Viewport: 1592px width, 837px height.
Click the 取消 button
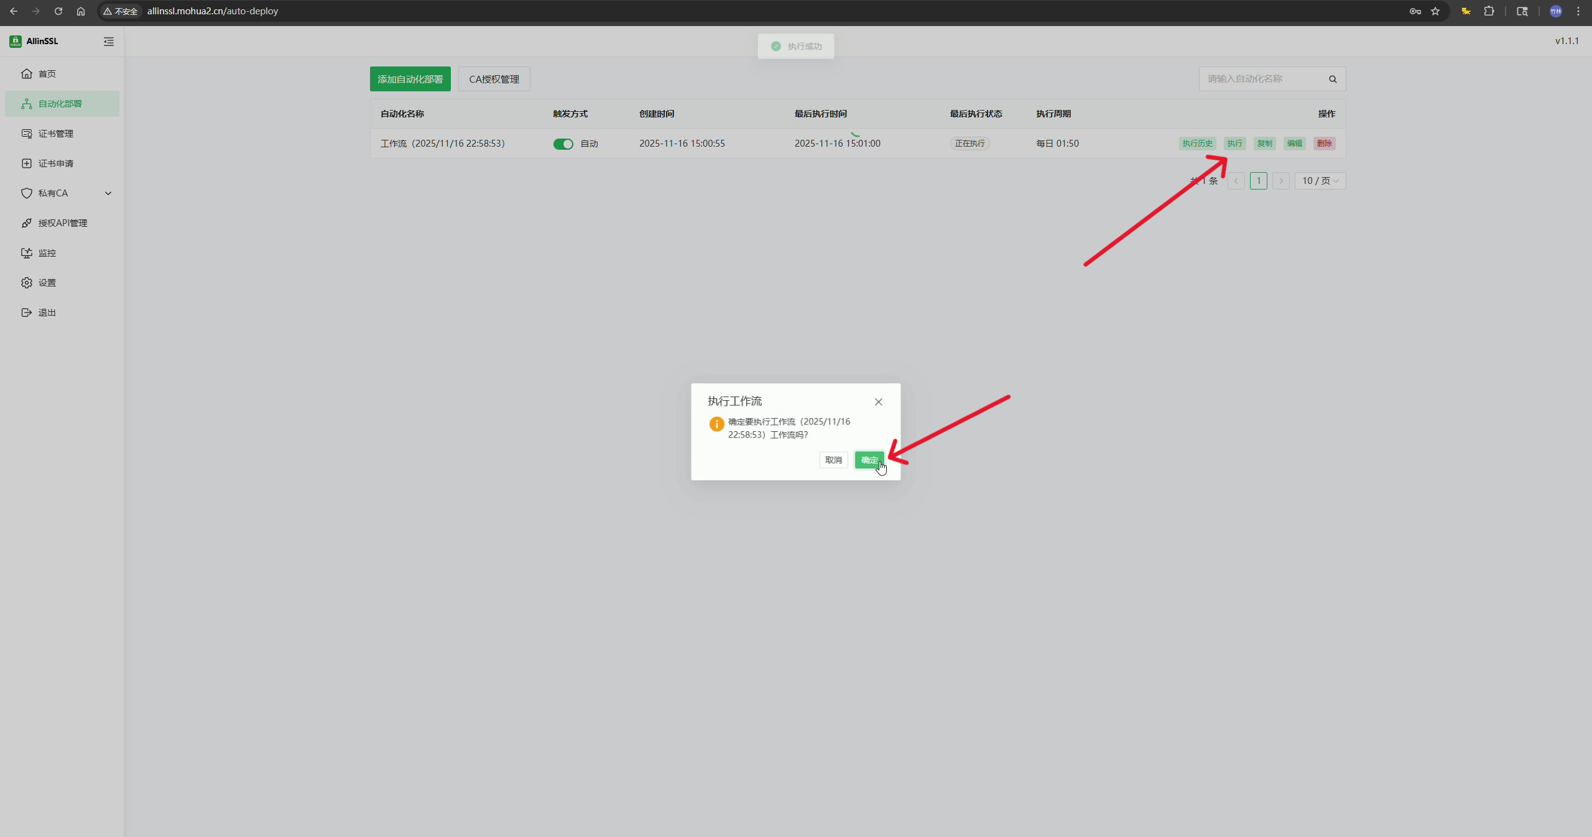click(x=833, y=460)
